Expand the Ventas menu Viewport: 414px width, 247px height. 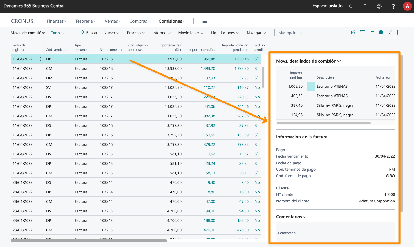tap(113, 21)
